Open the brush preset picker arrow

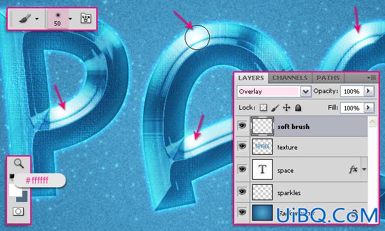(71, 19)
